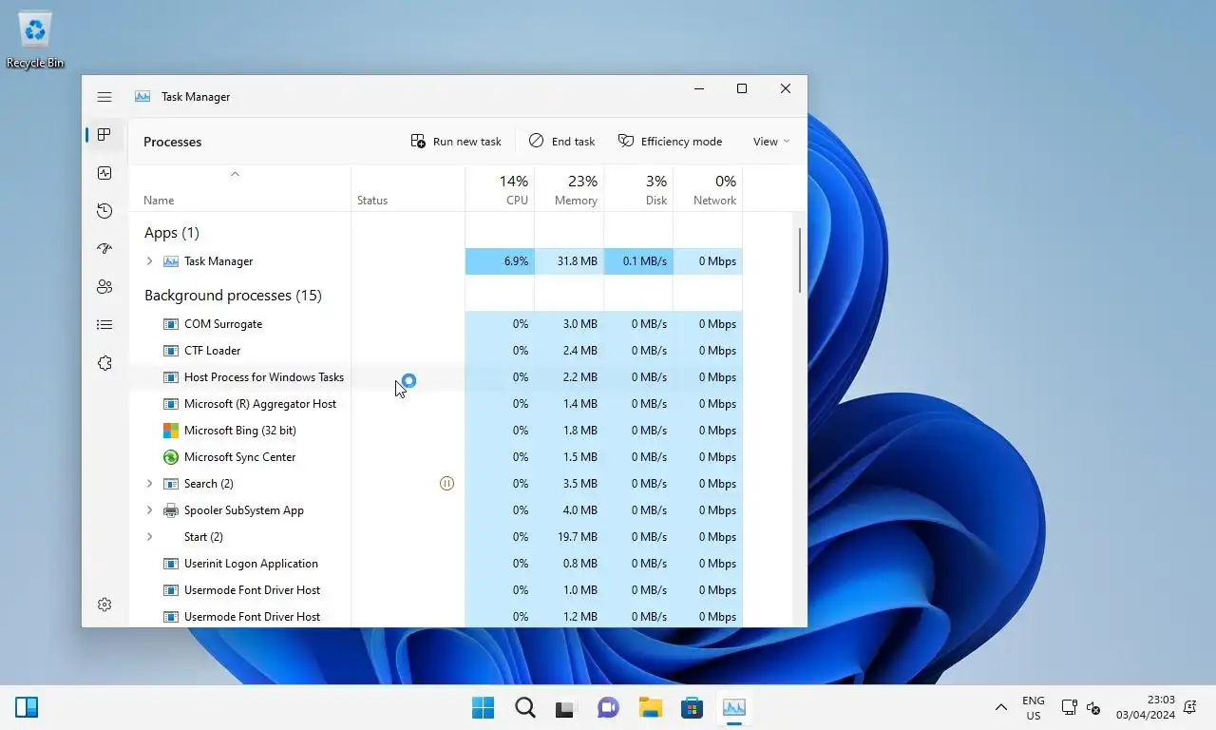Open Task Manager settings gear
The width and height of the screenshot is (1216, 730).
(104, 605)
